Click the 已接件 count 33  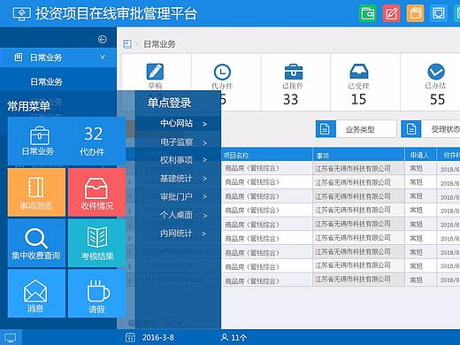click(x=290, y=99)
